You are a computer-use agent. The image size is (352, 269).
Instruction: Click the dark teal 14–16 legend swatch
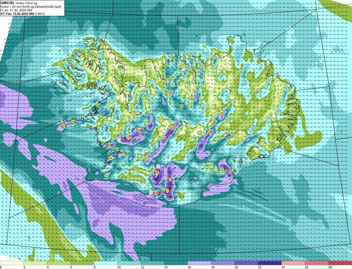pos(176,263)
